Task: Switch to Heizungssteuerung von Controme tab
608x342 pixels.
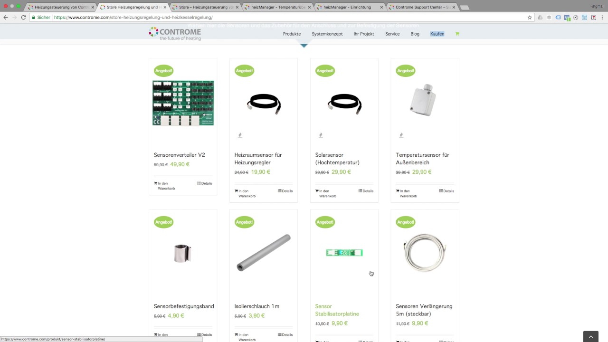Action: [60, 7]
